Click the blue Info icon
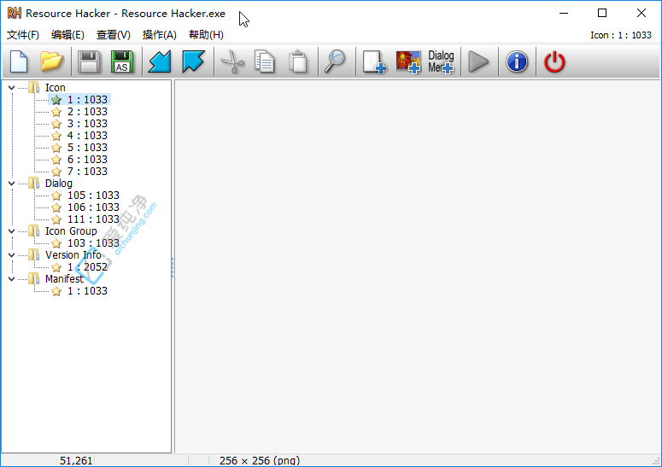 517,61
